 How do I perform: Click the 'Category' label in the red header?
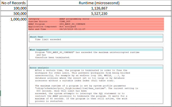[x=34, y=19]
